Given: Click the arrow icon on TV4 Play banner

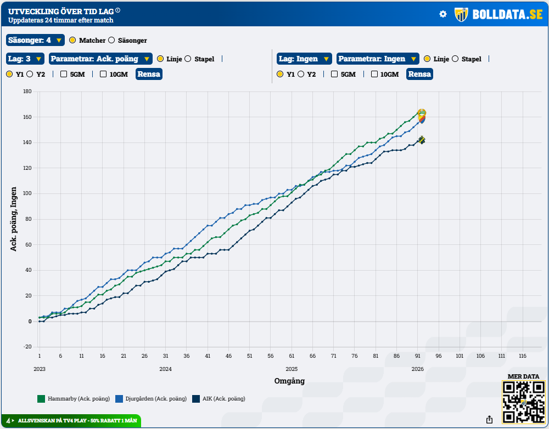Looking at the screenshot, I should [x=13, y=421].
